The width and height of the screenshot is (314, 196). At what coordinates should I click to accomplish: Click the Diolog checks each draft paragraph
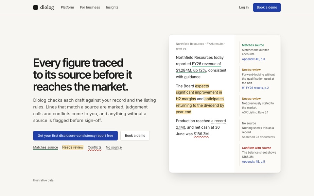(x=95, y=110)
